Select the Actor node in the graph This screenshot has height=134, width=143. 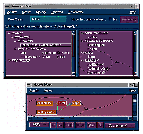[62, 103]
